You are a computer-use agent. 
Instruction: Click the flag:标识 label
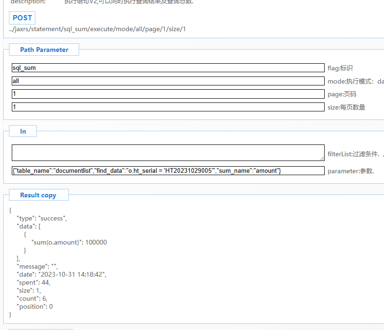coord(340,68)
